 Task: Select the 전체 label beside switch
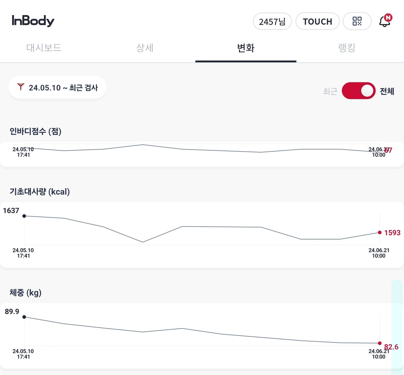coord(387,91)
